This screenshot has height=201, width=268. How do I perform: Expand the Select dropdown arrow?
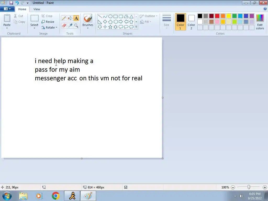[x=34, y=28]
